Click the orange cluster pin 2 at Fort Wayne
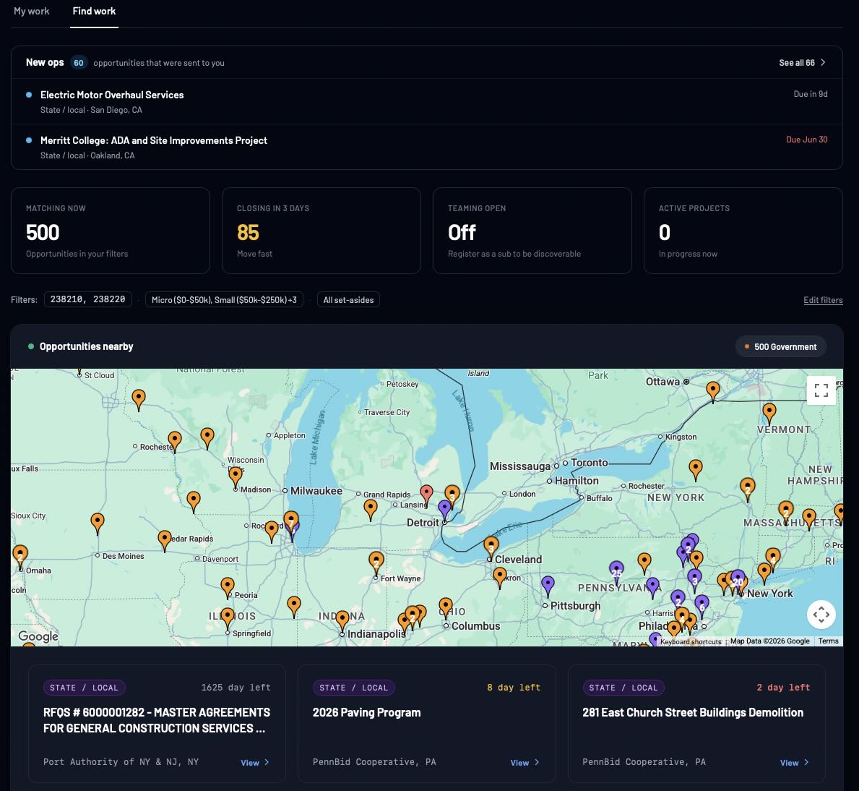 point(376,561)
